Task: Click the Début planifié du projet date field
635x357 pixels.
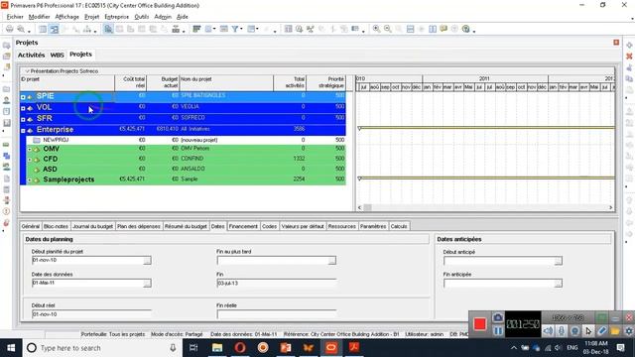Action: click(x=87, y=260)
